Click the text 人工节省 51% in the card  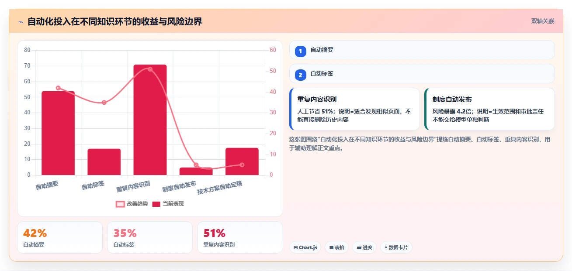(315, 111)
